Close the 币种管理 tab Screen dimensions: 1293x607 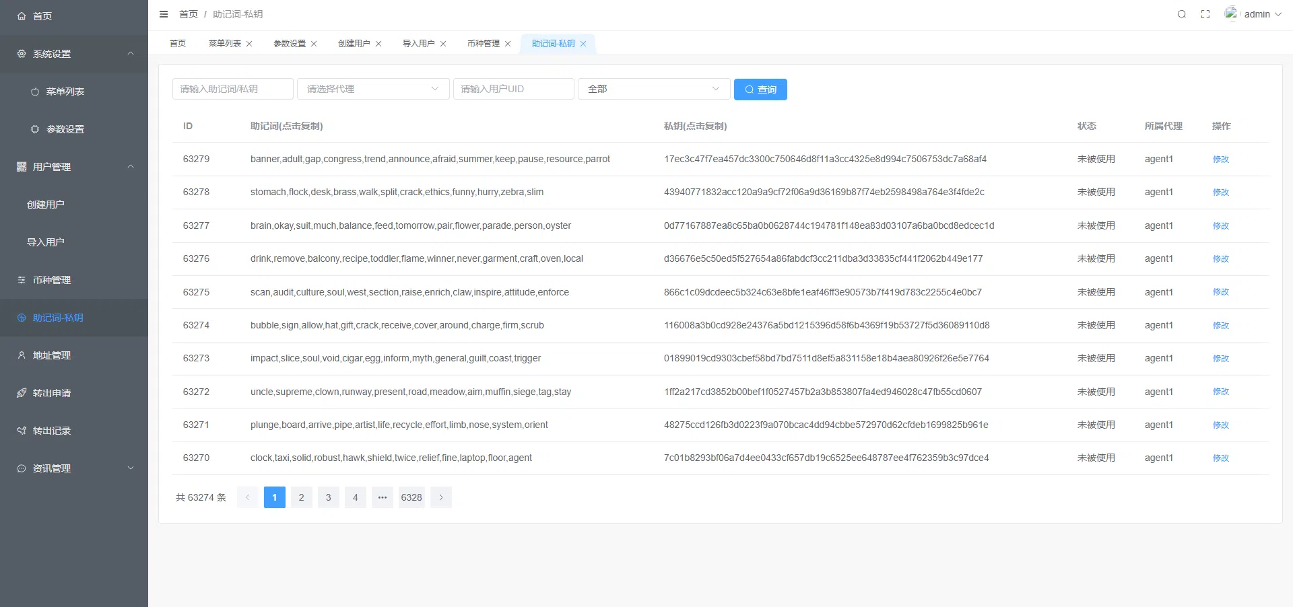508,44
